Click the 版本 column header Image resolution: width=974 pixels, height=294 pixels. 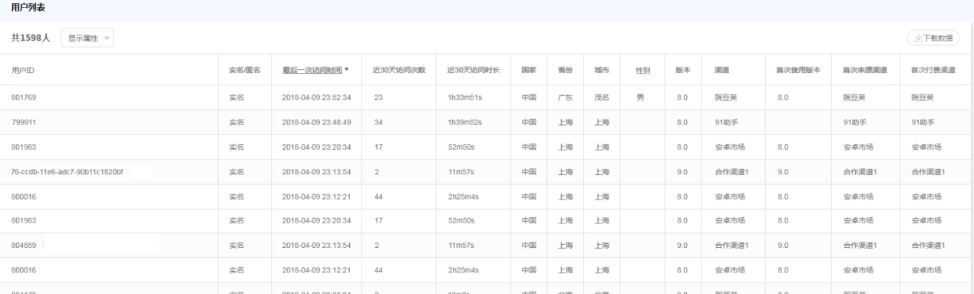click(x=683, y=70)
